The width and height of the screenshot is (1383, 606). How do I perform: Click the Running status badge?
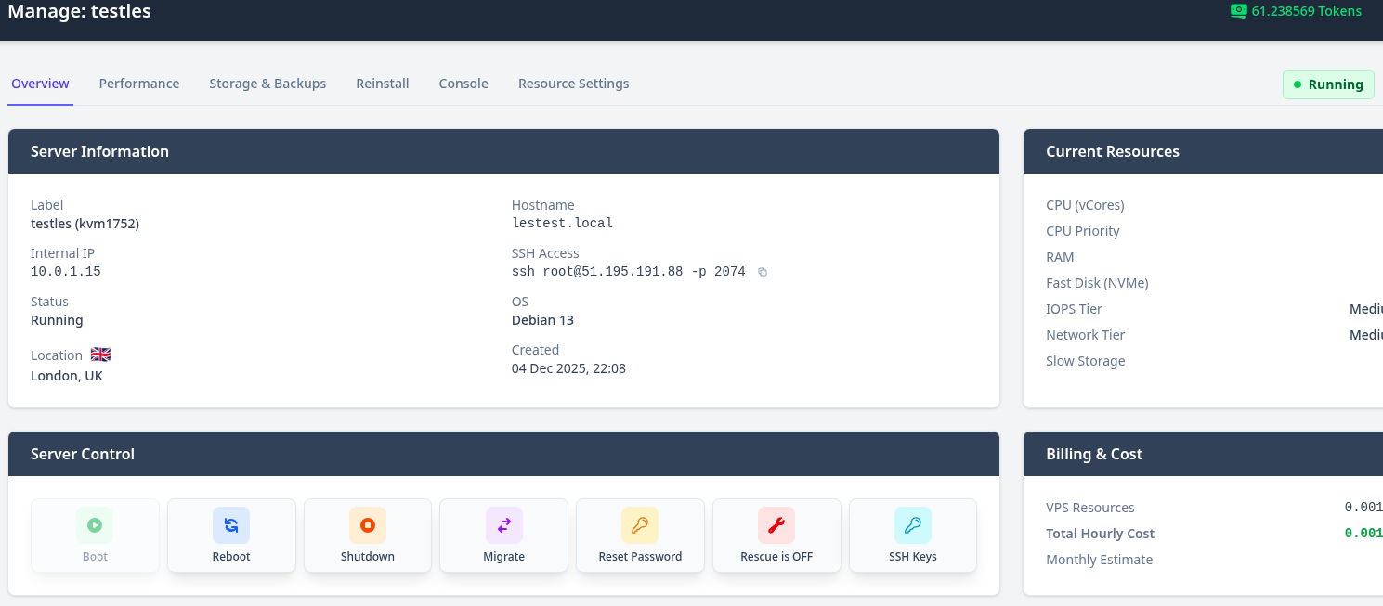point(1327,84)
